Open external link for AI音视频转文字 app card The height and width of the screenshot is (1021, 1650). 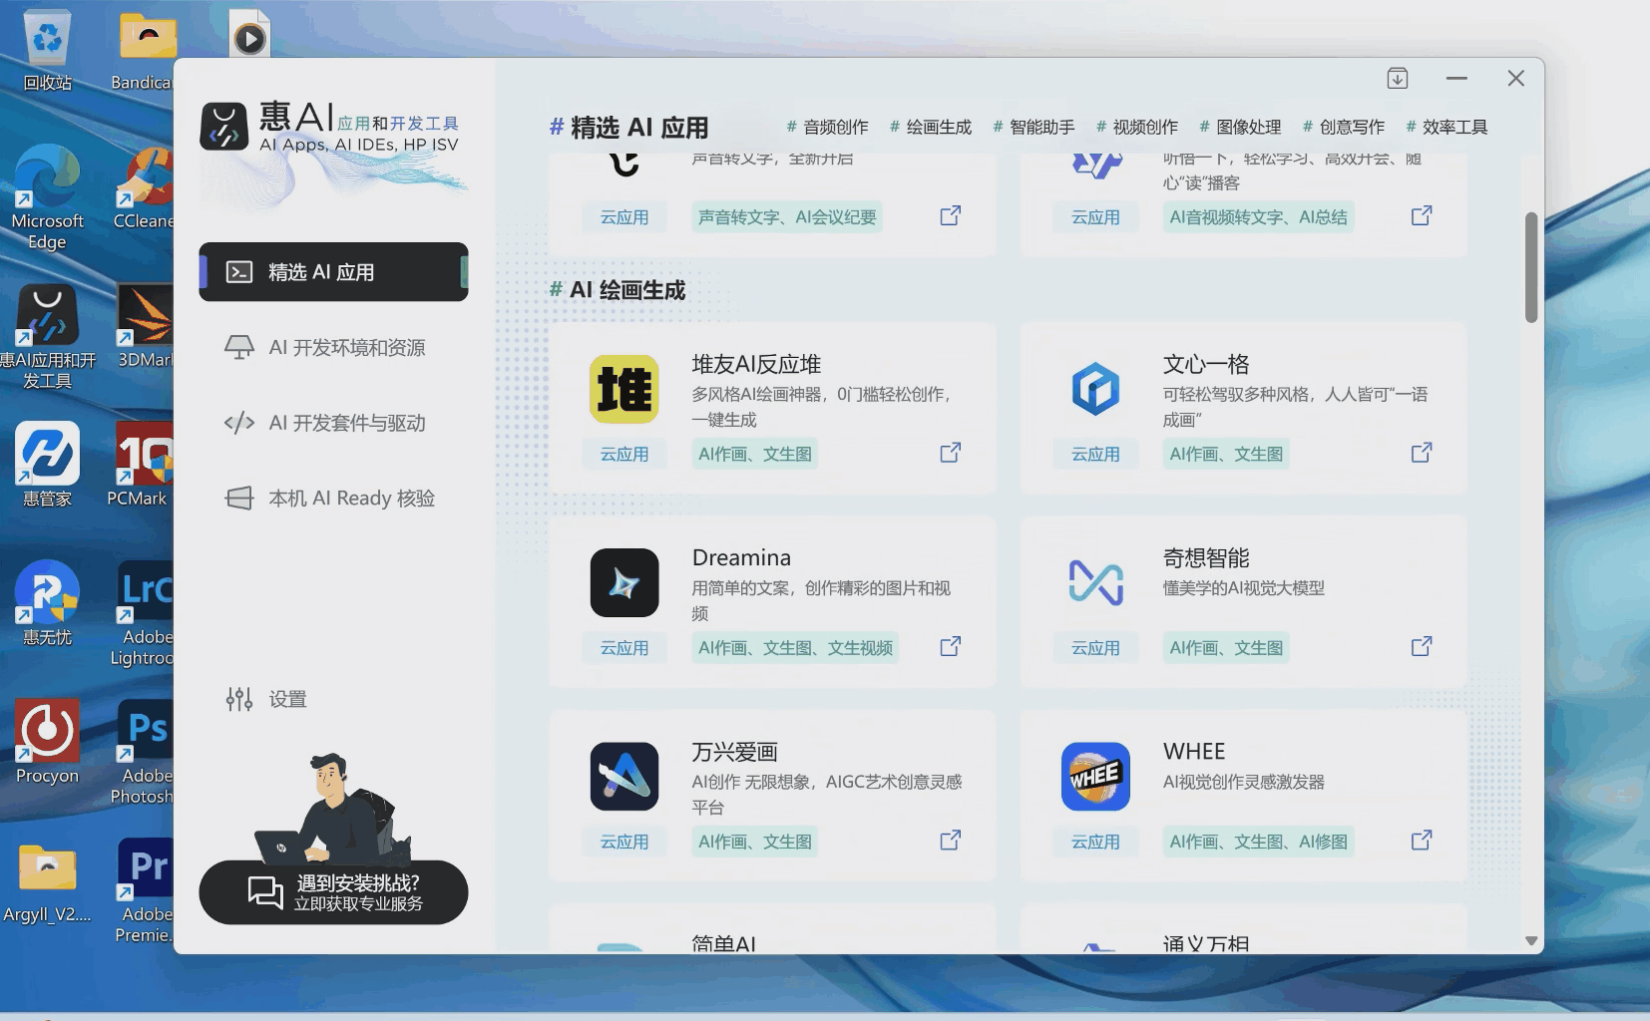click(x=1422, y=215)
